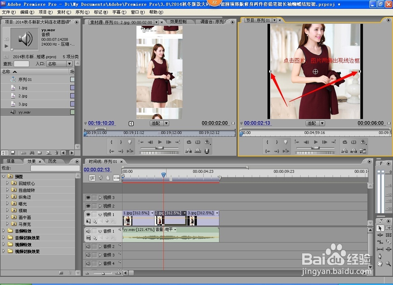
Task: Switch project panel to icon view
Action: tap(13, 153)
